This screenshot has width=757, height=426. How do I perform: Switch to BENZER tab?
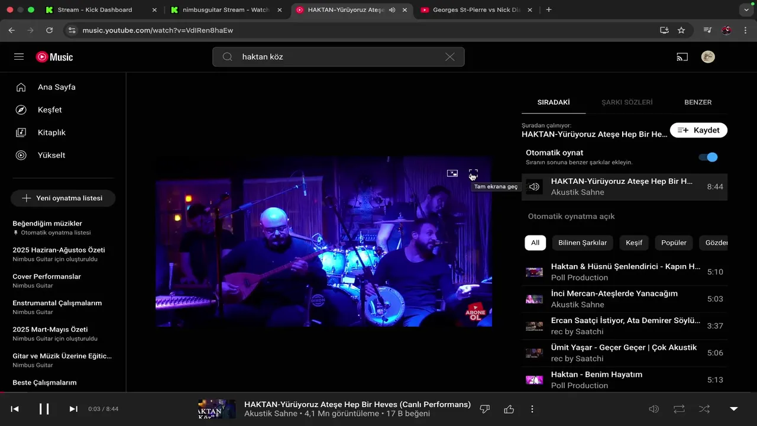(x=698, y=102)
